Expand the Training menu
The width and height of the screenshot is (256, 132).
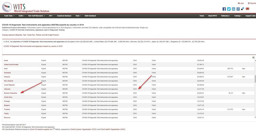click(237, 16)
